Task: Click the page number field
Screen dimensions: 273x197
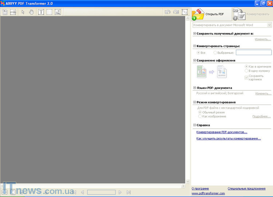Action: pos(101,192)
